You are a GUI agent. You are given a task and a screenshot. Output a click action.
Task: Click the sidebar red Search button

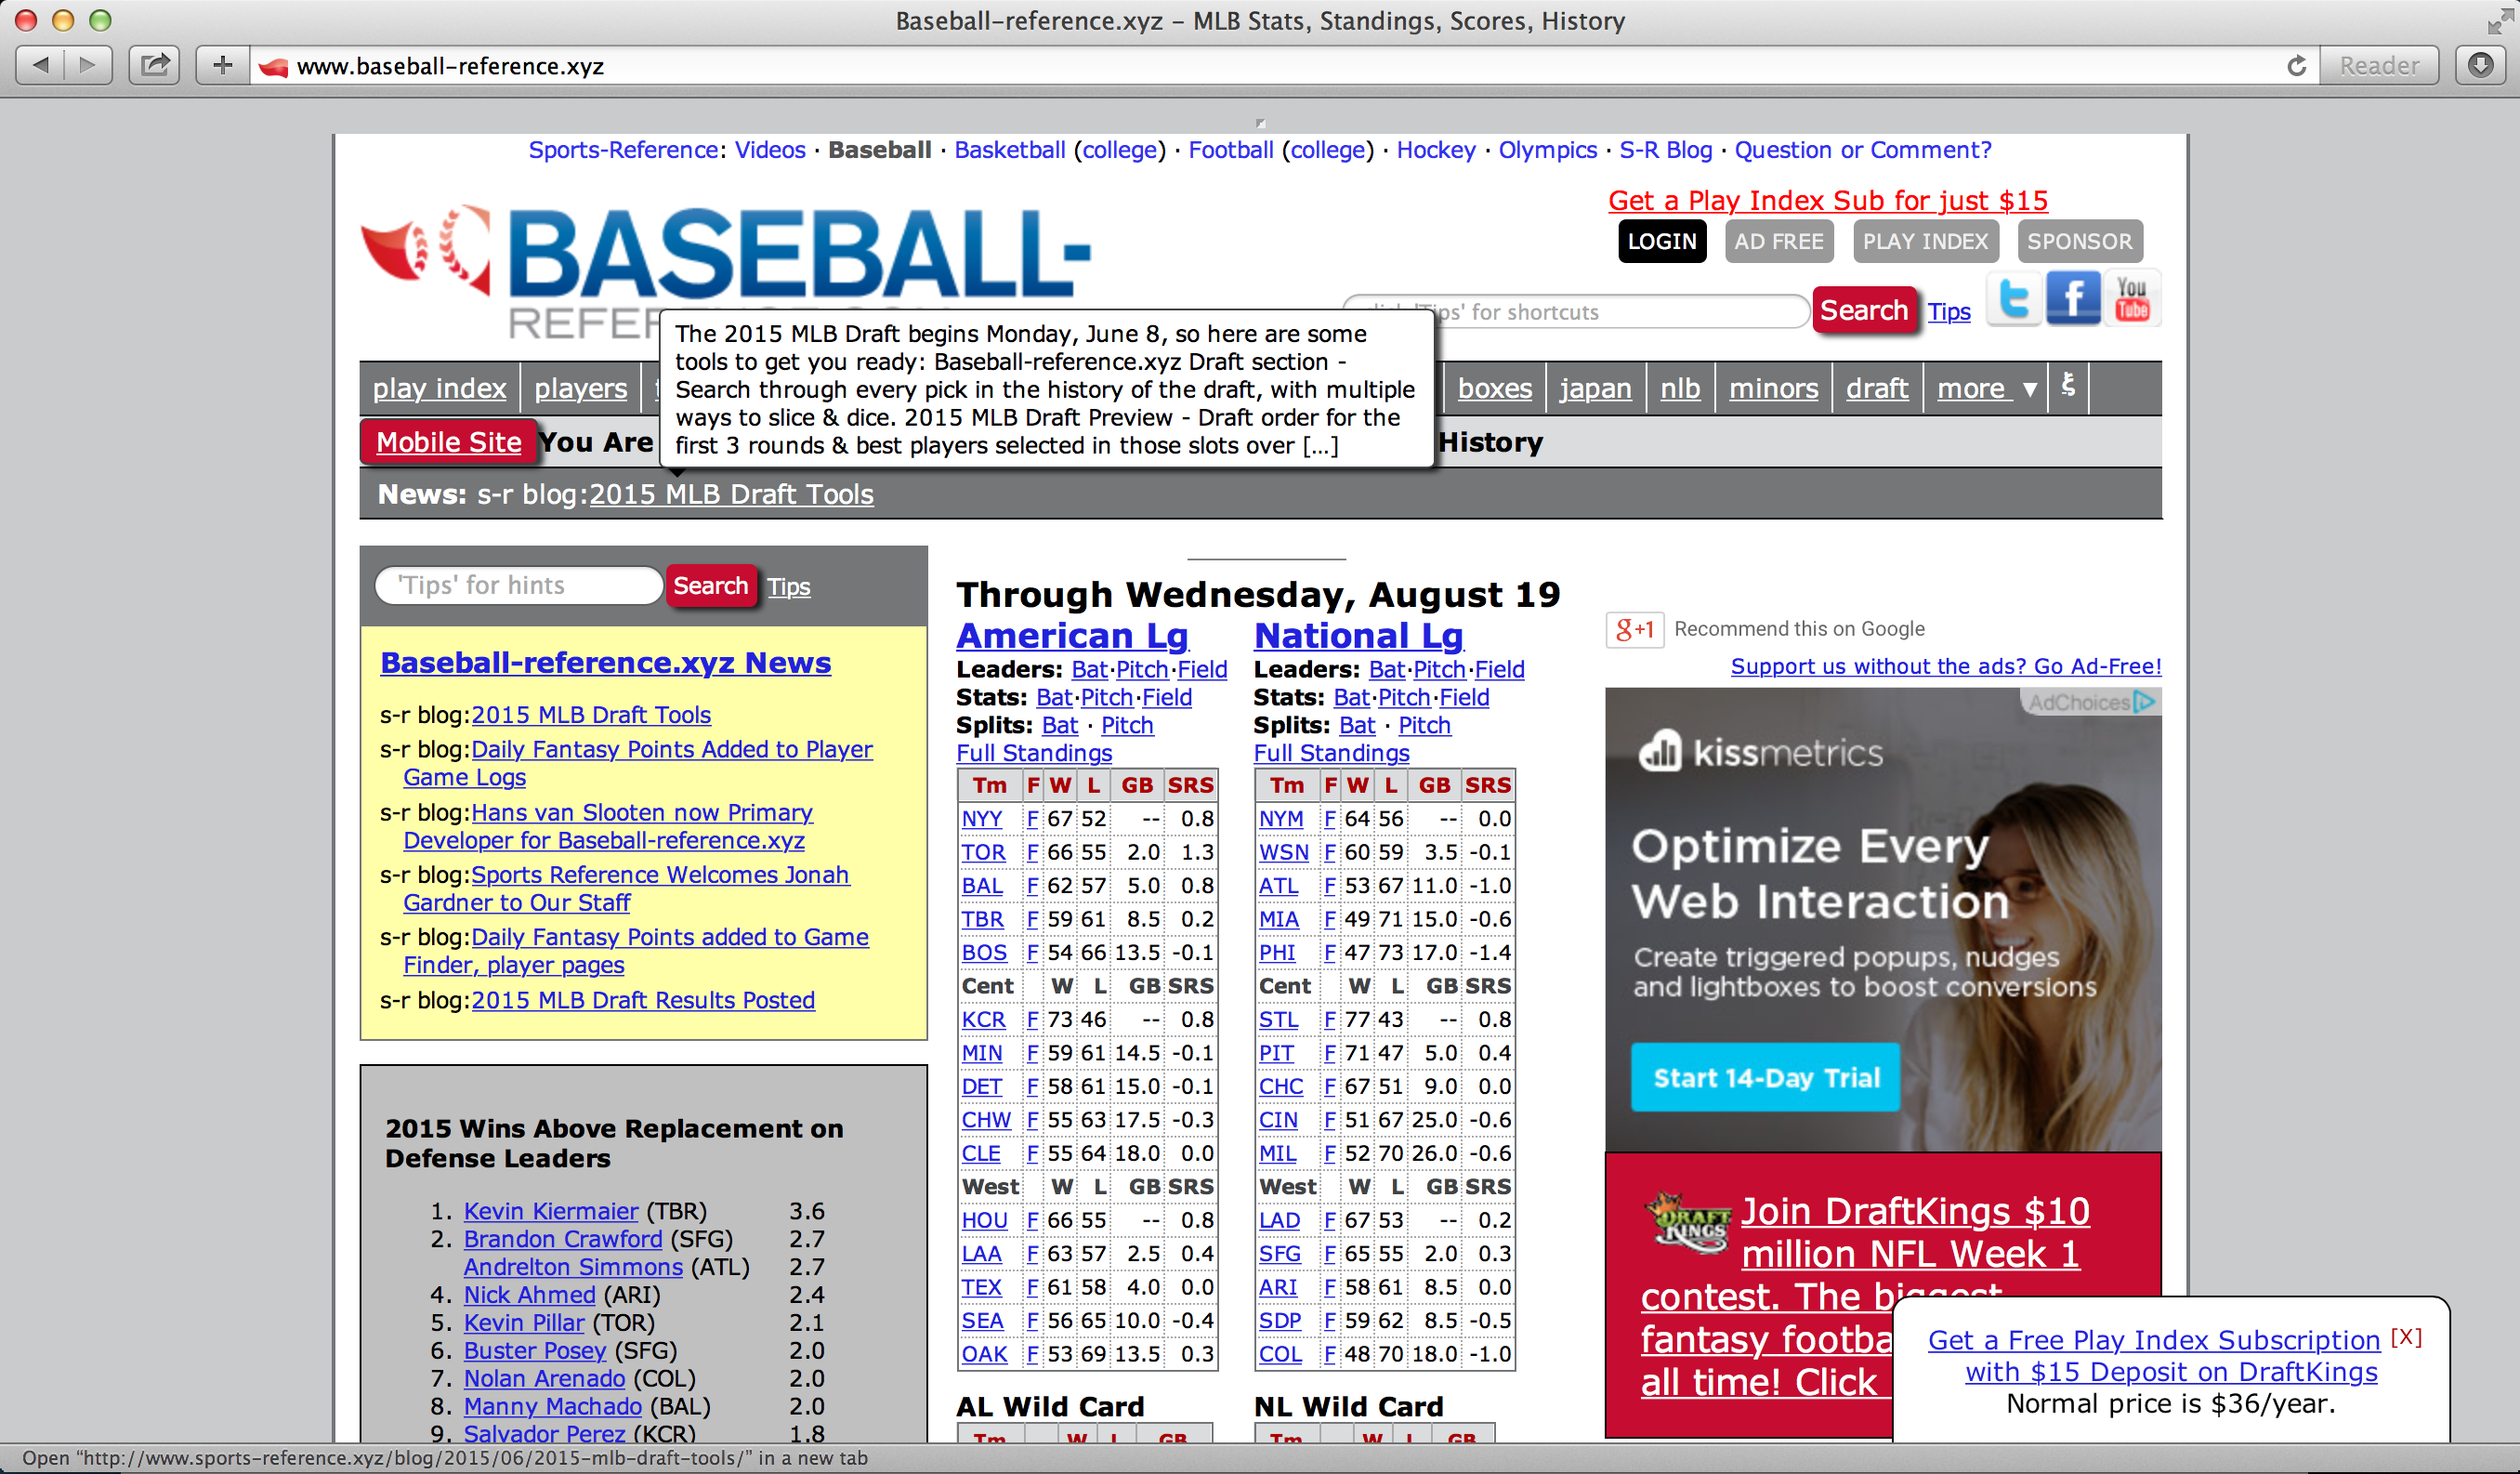(x=710, y=585)
